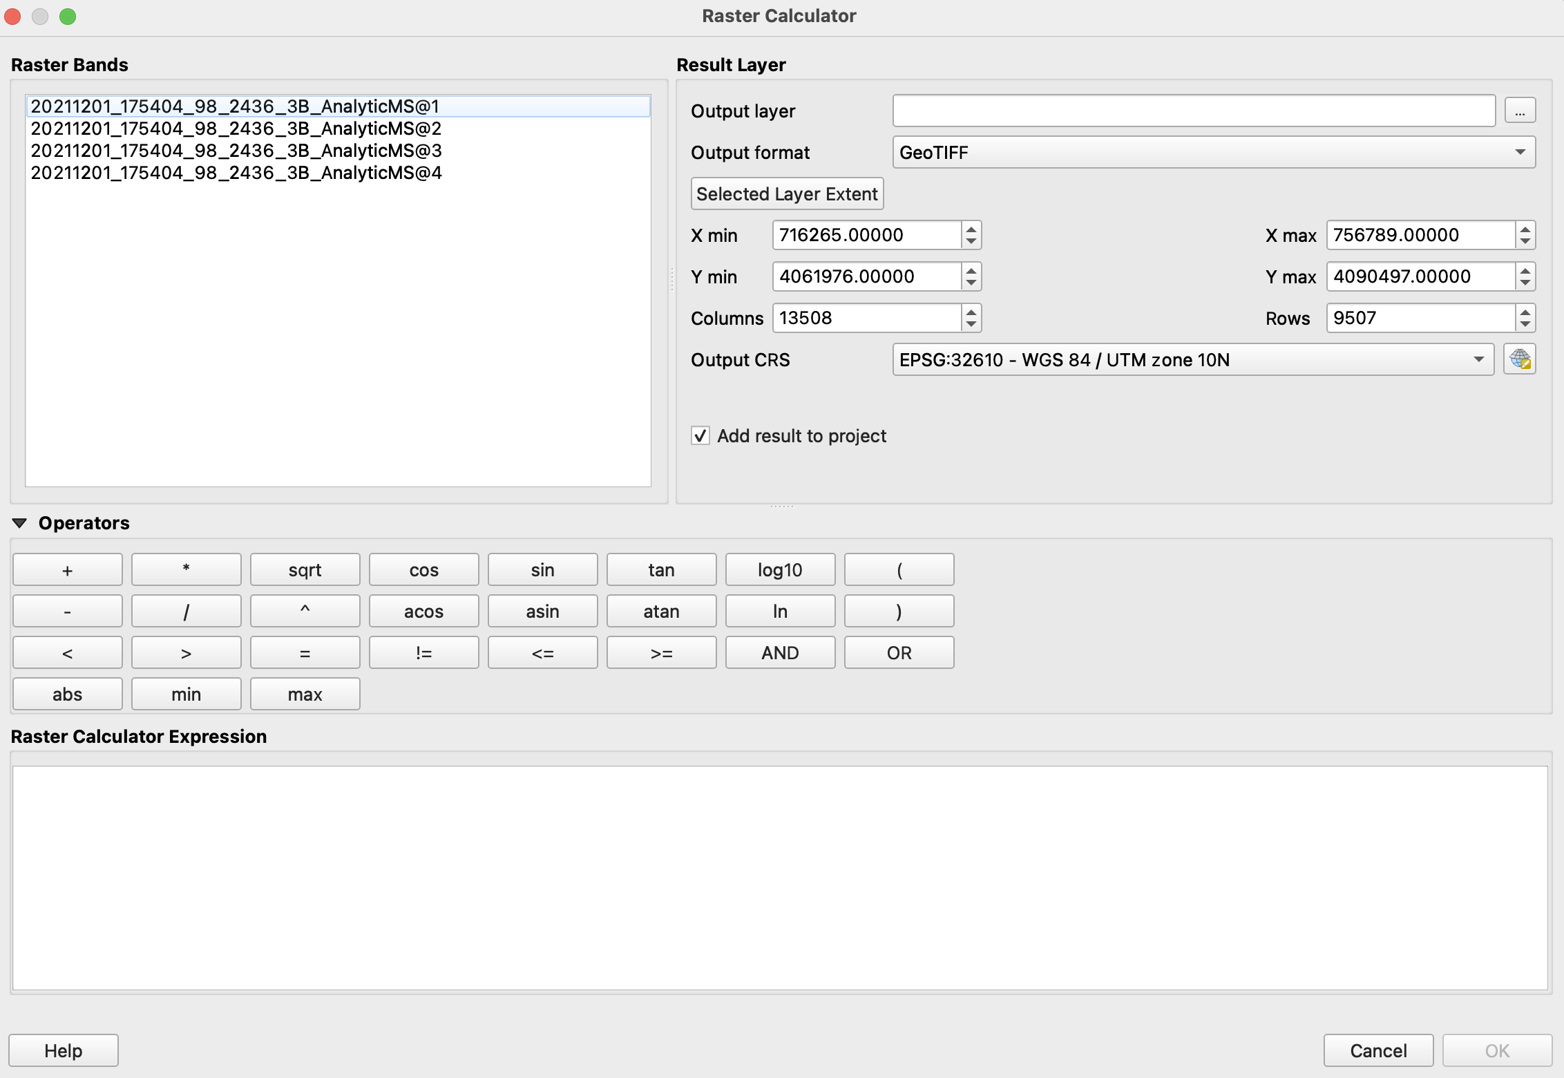Click the greater-than operator button
This screenshot has width=1564, height=1078.
coord(187,652)
